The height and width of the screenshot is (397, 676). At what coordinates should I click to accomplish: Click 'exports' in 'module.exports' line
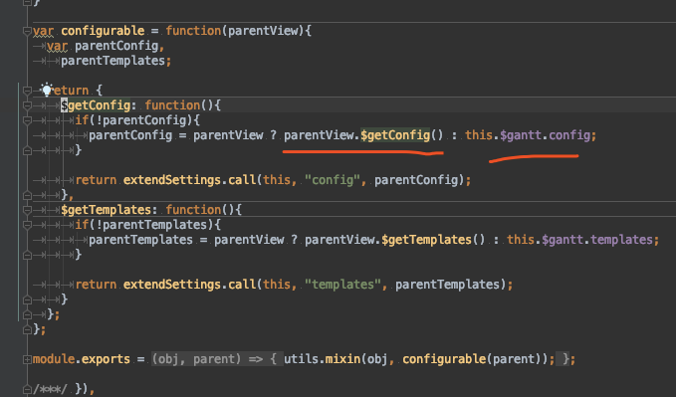point(106,359)
